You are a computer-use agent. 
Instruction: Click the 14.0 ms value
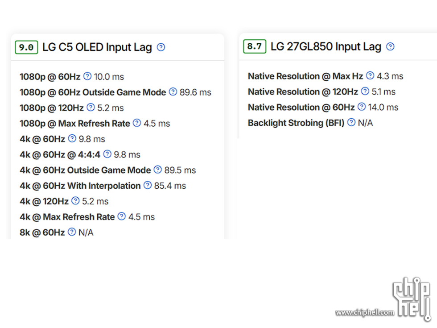(383, 108)
